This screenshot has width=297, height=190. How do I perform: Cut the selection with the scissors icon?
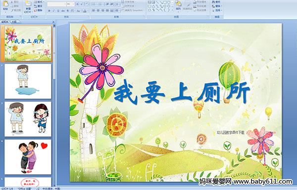pos(12,2)
